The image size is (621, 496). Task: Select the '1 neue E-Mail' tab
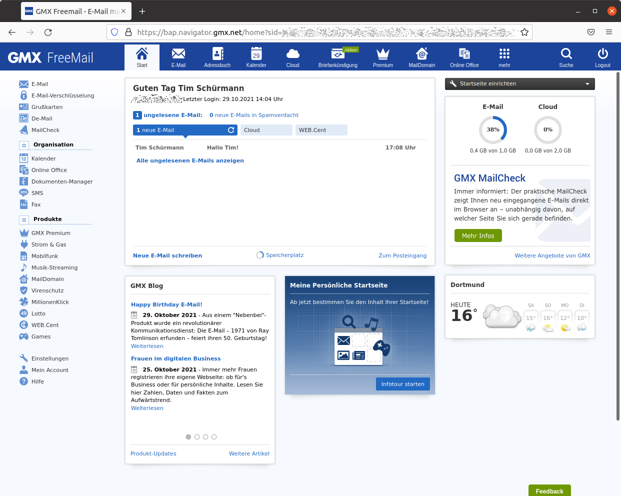coord(185,130)
